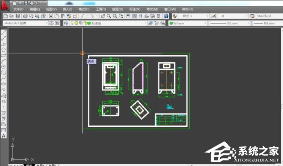Toggle current layer freeze sun icon
Viewport: 283px width, 166px height.
(76, 23)
